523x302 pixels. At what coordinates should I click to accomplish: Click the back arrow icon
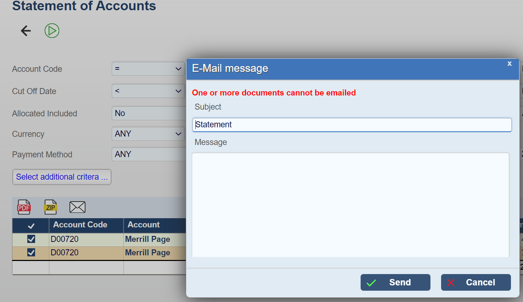tap(26, 31)
